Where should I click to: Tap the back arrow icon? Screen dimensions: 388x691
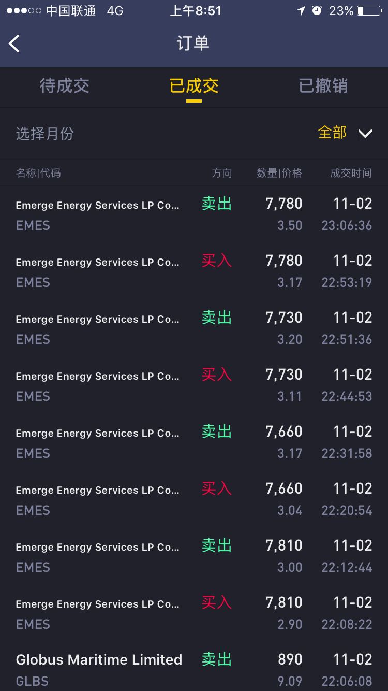14,44
